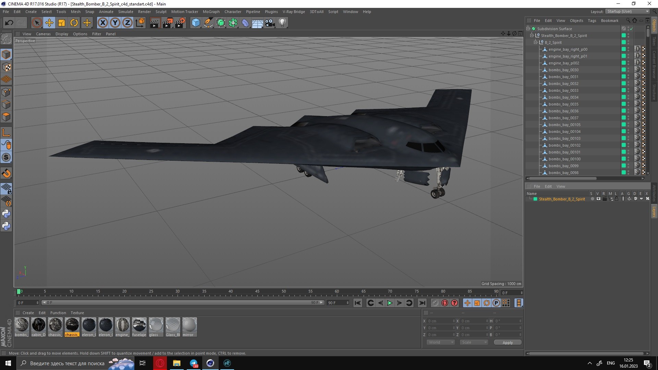Open File Explorer from taskbar
This screenshot has width=658, height=370.
pyautogui.click(x=177, y=363)
